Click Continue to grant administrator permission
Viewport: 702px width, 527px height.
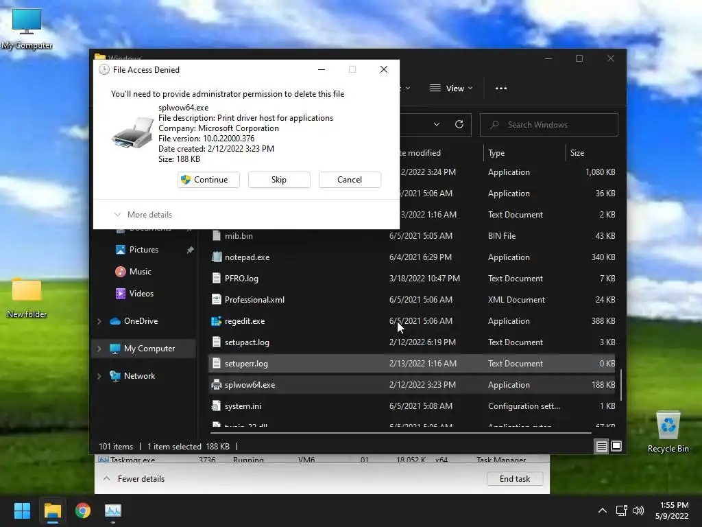(208, 180)
